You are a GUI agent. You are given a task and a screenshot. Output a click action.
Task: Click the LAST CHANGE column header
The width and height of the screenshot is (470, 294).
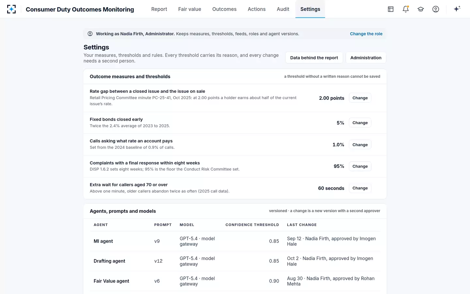coord(302,225)
